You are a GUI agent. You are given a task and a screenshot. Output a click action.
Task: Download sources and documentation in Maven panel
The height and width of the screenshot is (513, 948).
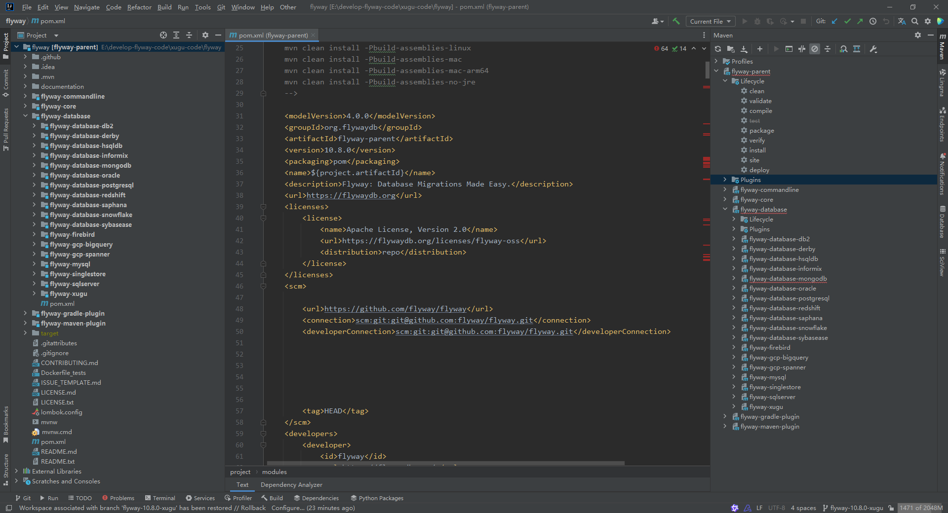(744, 49)
